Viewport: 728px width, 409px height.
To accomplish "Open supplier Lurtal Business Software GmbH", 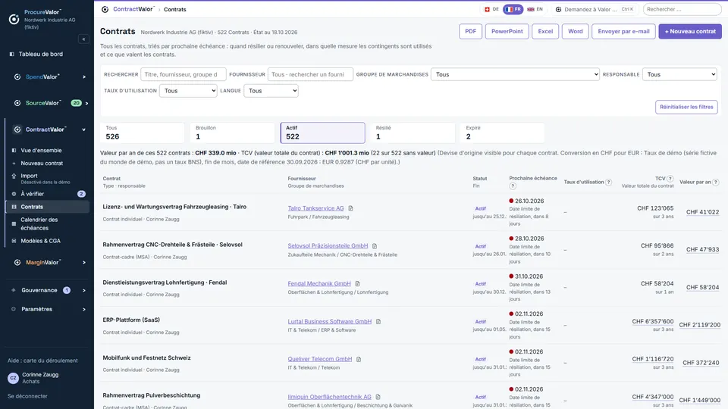I will [330, 321].
